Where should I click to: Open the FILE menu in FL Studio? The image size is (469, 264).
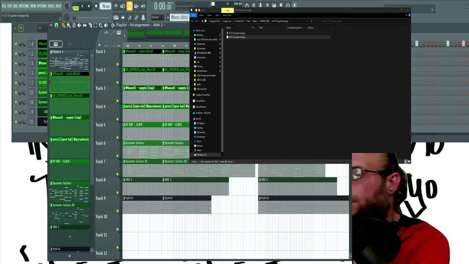[x=4, y=6]
